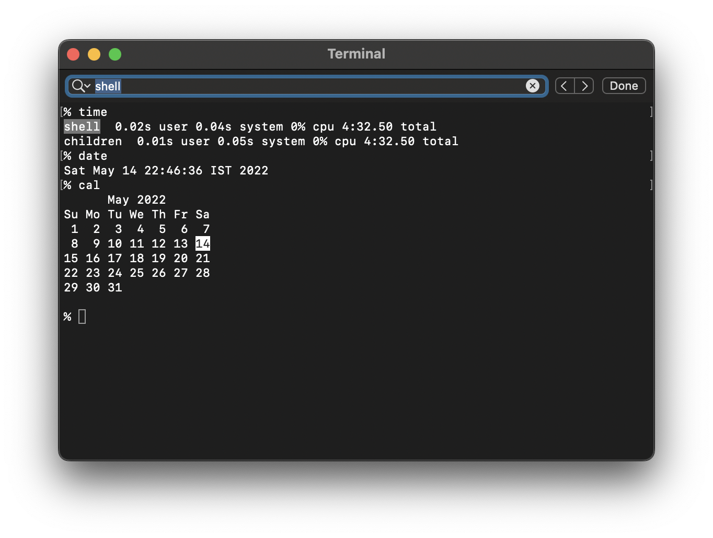Click the green full-screen window button
The width and height of the screenshot is (713, 538).
point(115,54)
